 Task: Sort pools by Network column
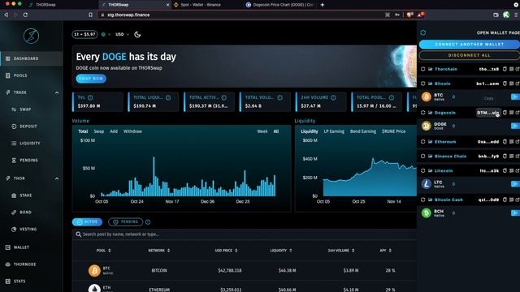coord(159,251)
